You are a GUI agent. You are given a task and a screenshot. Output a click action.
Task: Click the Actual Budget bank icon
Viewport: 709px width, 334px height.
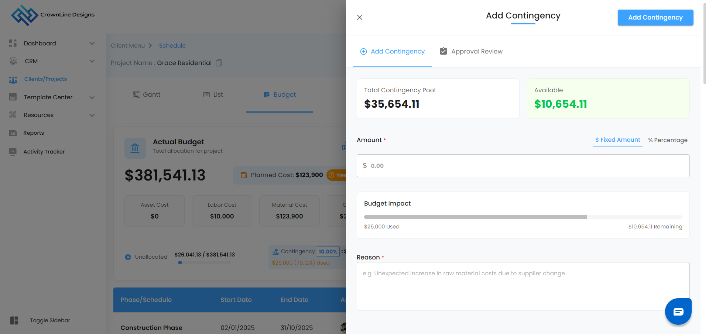135,148
